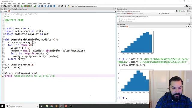
Task: Open the Help menu
Action: (x=49, y=3)
